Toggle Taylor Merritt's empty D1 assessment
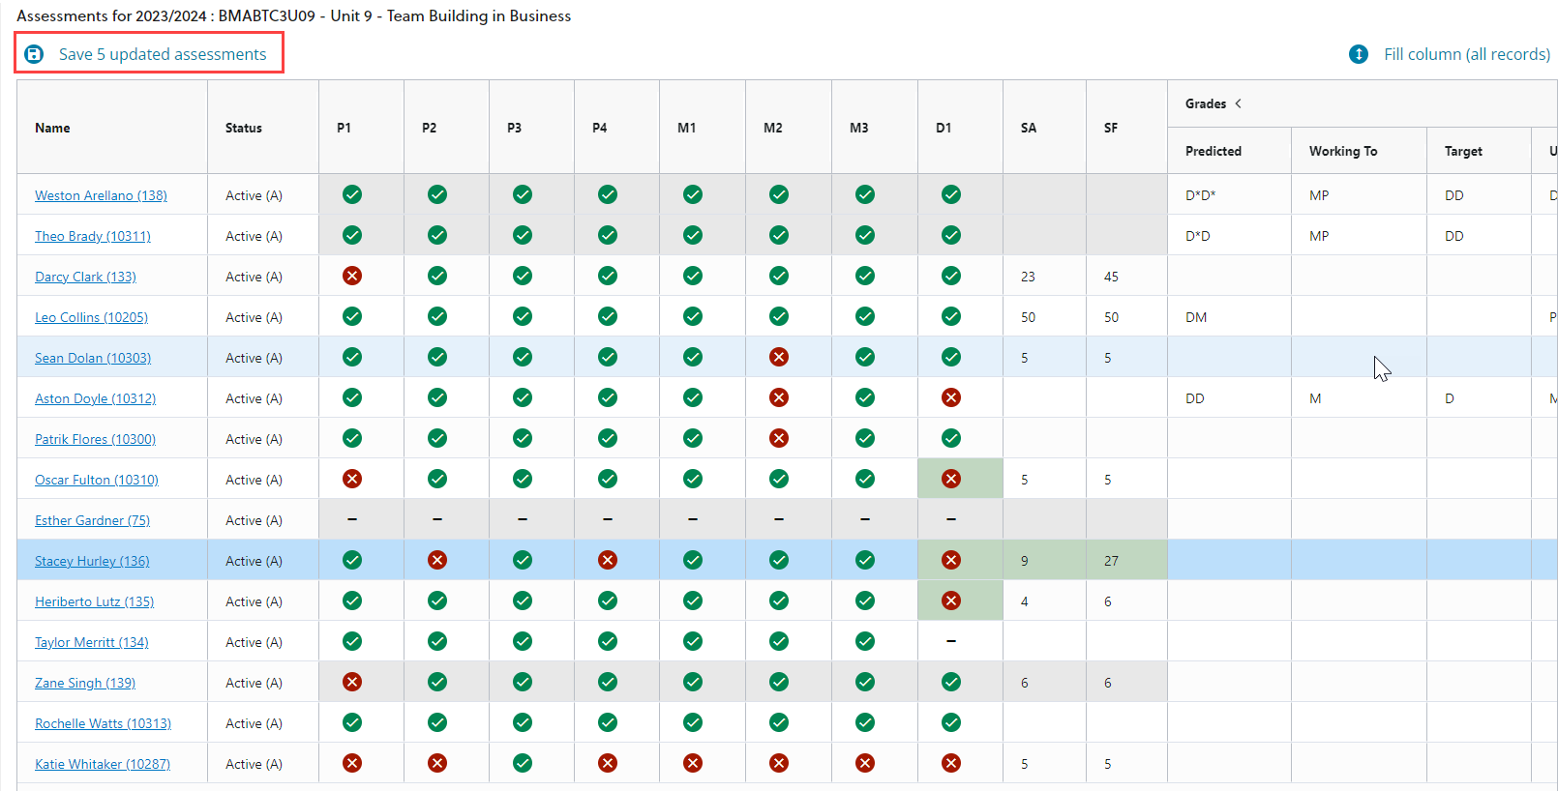 click(x=951, y=642)
